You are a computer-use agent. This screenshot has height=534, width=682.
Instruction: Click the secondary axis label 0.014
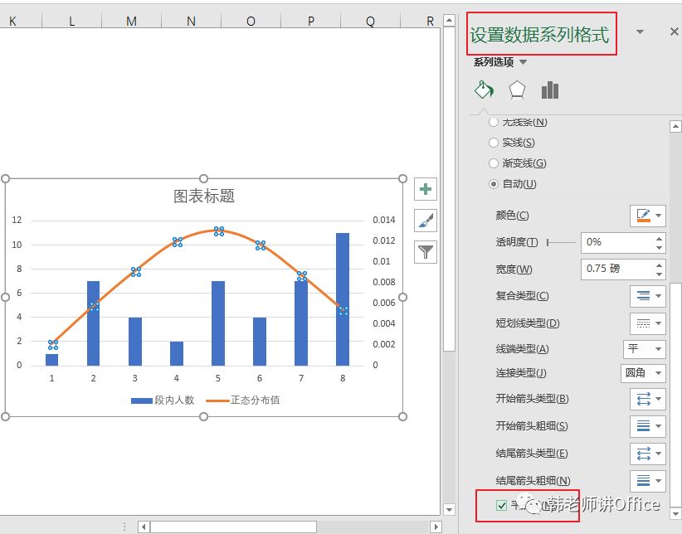pos(383,220)
